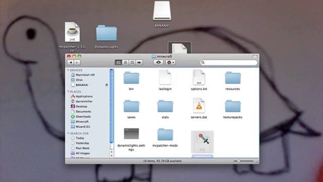Open Applications in the sidebar

click(82, 97)
